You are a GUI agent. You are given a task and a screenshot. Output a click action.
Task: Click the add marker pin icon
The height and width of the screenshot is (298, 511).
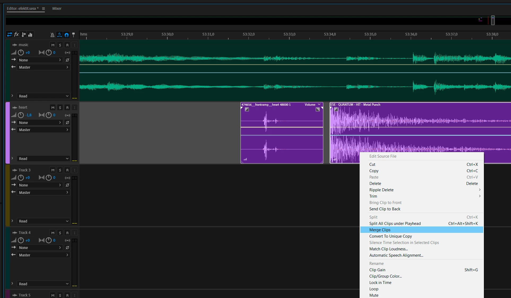tap(73, 34)
